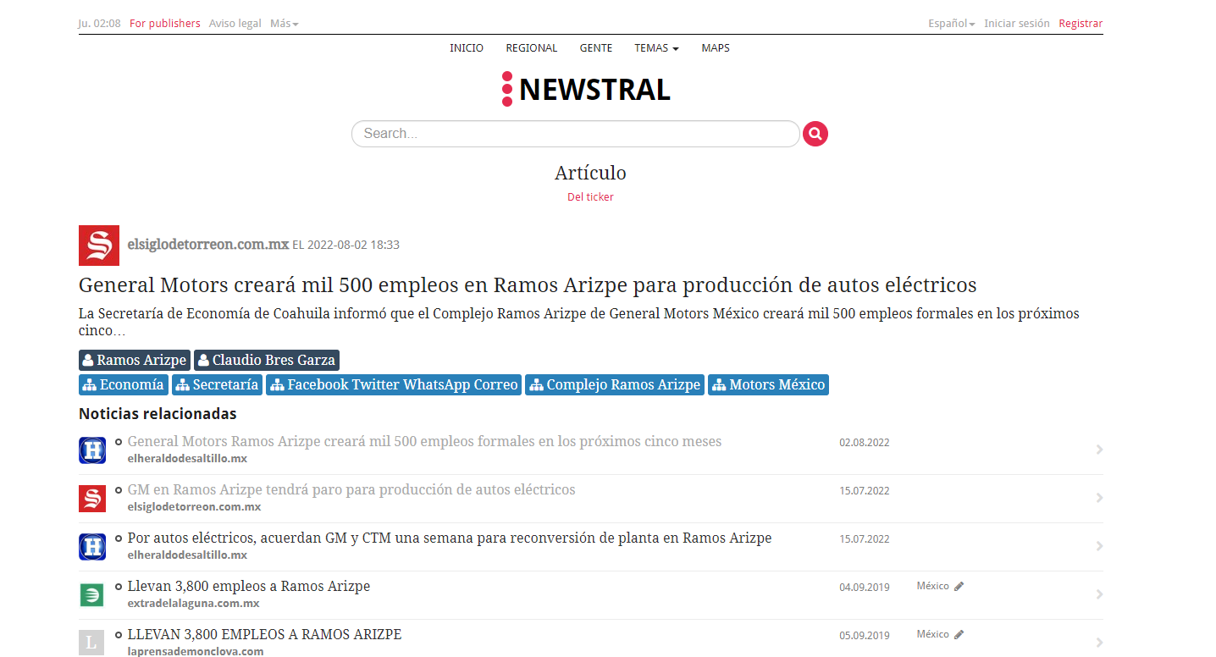Viewport: 1216px width, 657px height.
Task: Select the Secretaría topic tag
Action: (218, 384)
